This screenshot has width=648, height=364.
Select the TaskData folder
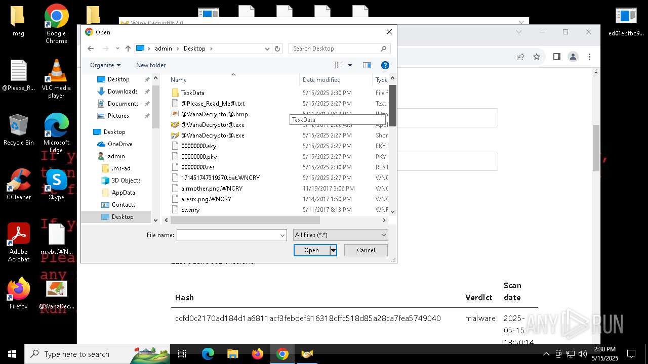click(x=192, y=93)
